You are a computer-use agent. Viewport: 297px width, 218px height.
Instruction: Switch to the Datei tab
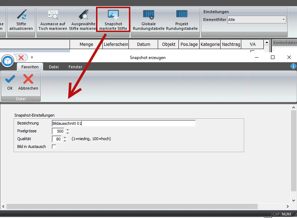(54, 67)
